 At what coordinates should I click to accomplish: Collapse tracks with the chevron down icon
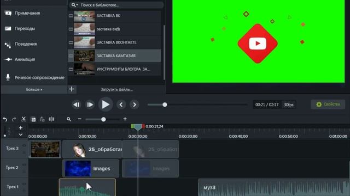[21, 134]
